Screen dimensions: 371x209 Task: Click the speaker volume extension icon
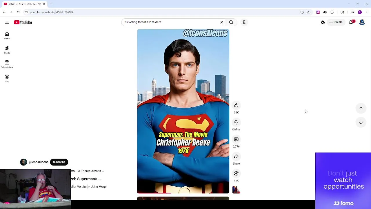pos(325,12)
